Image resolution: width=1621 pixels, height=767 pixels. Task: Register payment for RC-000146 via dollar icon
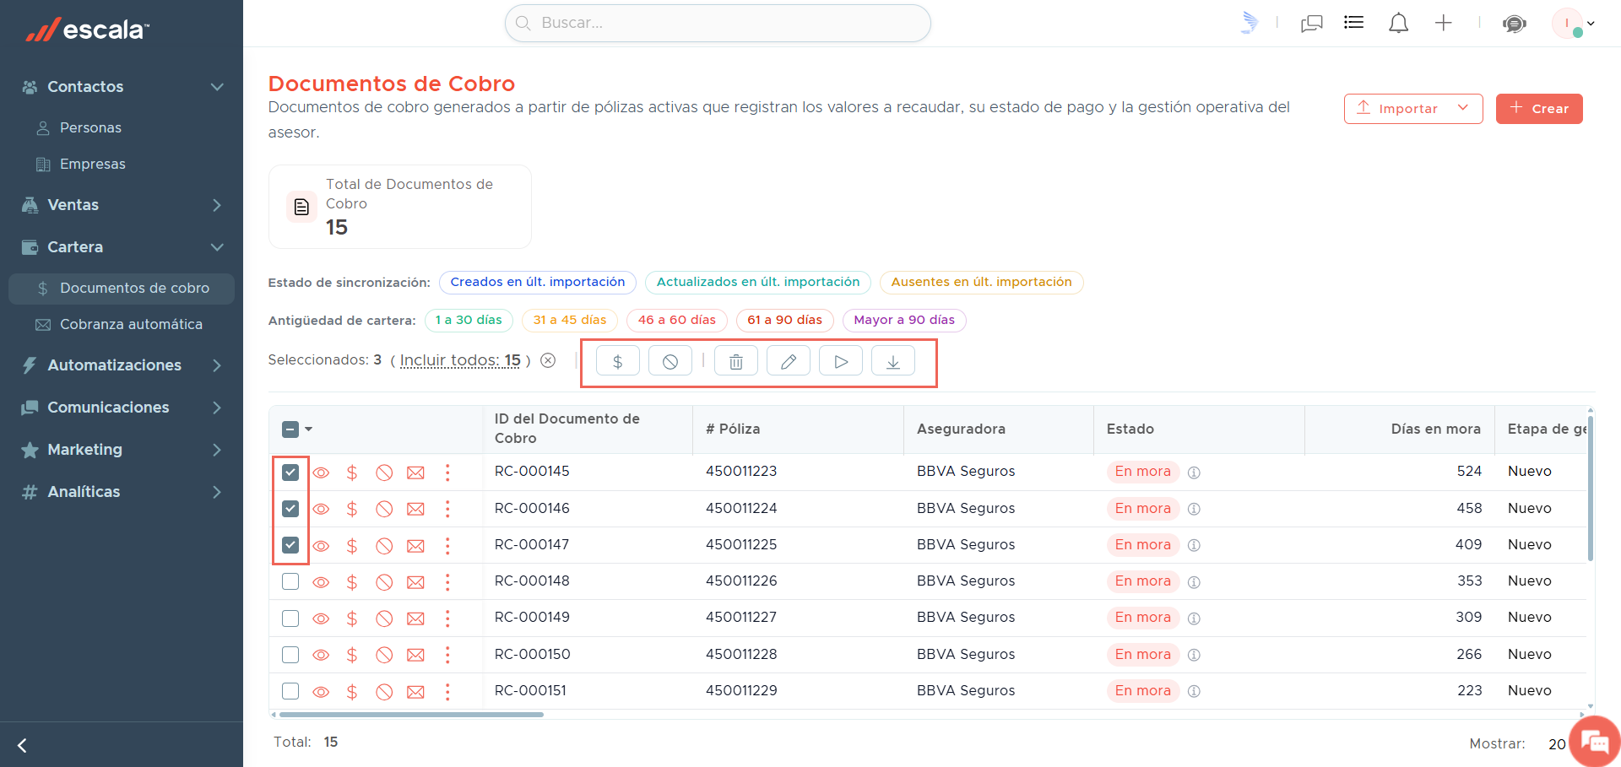point(352,509)
